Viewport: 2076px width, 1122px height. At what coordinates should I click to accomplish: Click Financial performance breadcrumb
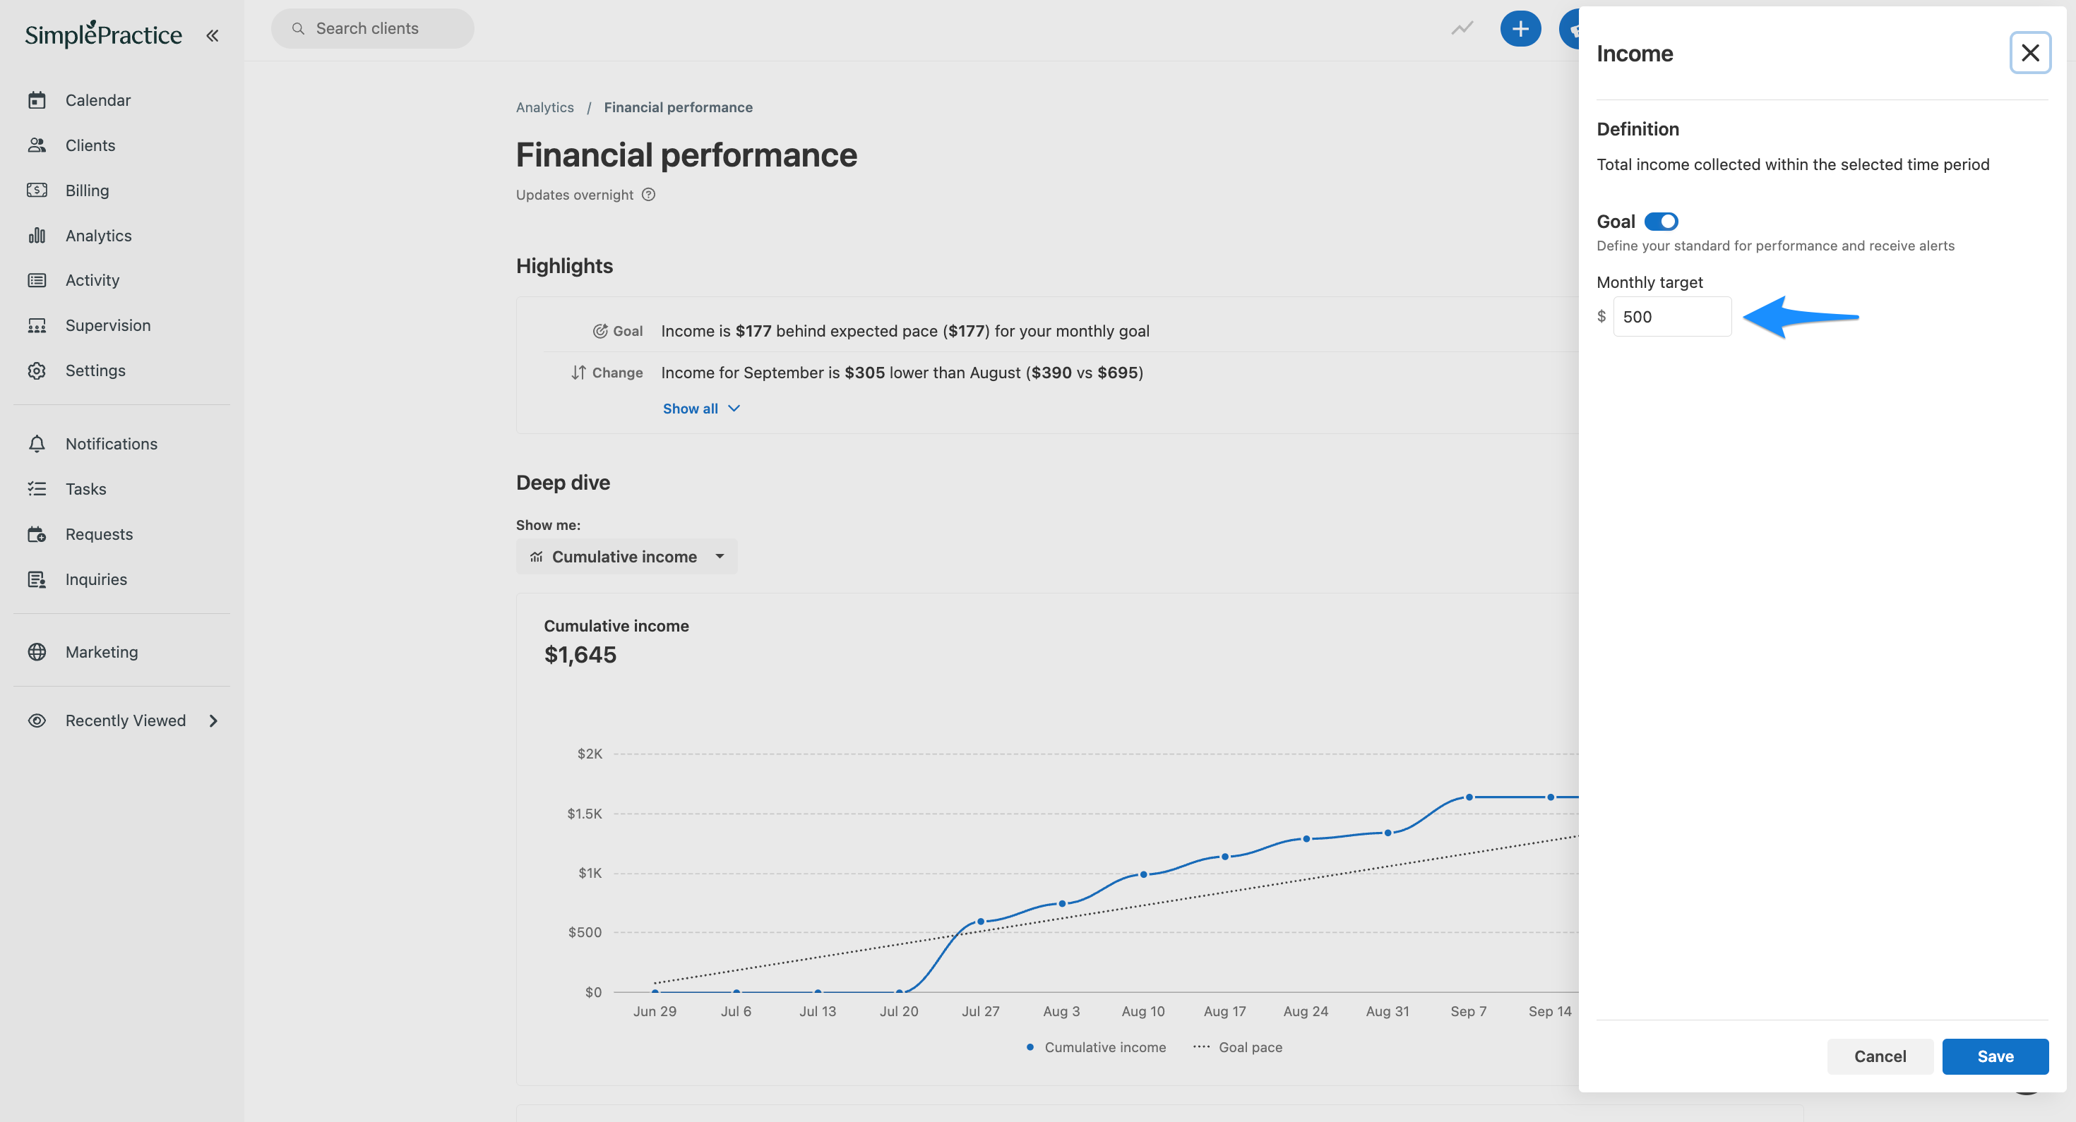[678, 107]
